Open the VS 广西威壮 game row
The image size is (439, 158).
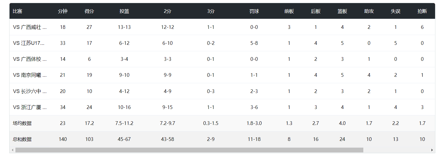(30, 27)
